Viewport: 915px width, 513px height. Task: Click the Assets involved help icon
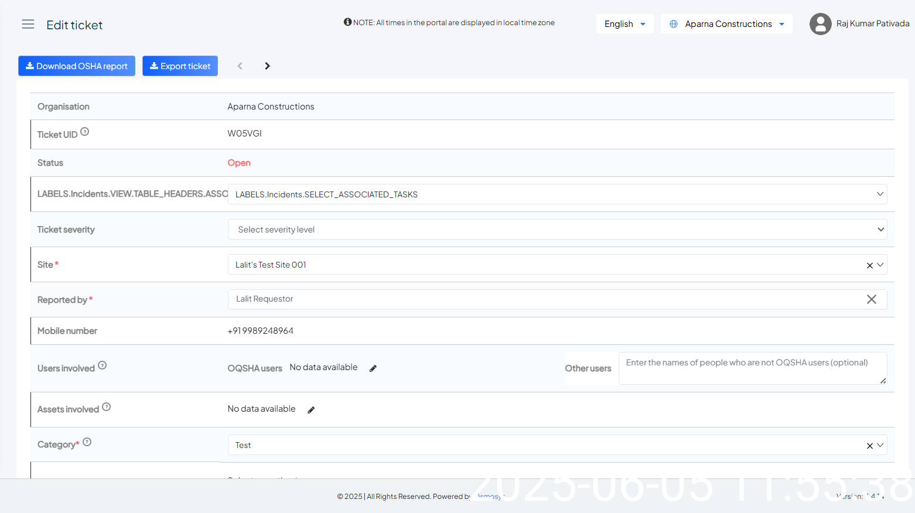[x=106, y=407]
